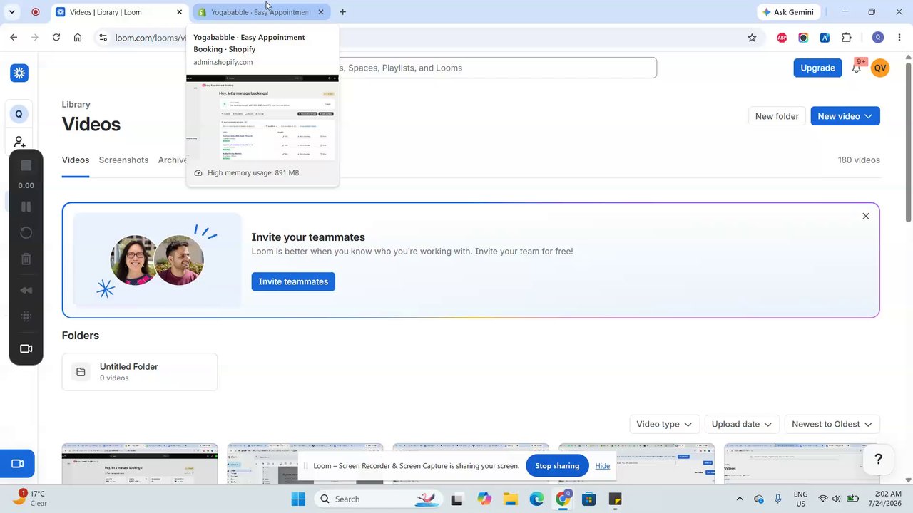Image resolution: width=913 pixels, height=513 pixels.
Task: Show hidden system tray icons
Action: click(x=740, y=499)
